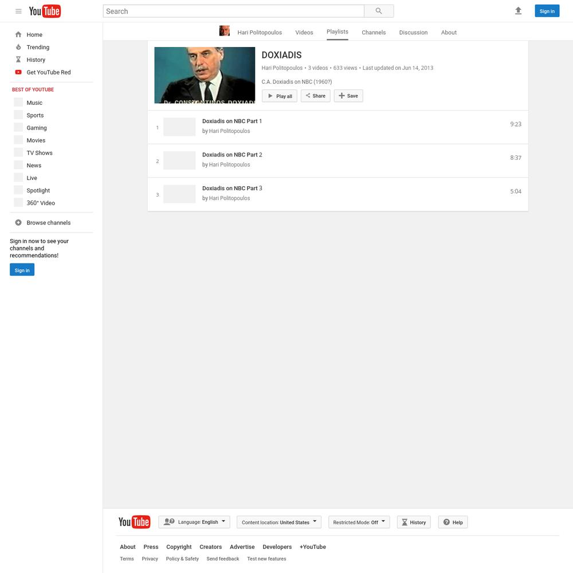Open Restricted Mode: Off dropdown

coord(359,522)
